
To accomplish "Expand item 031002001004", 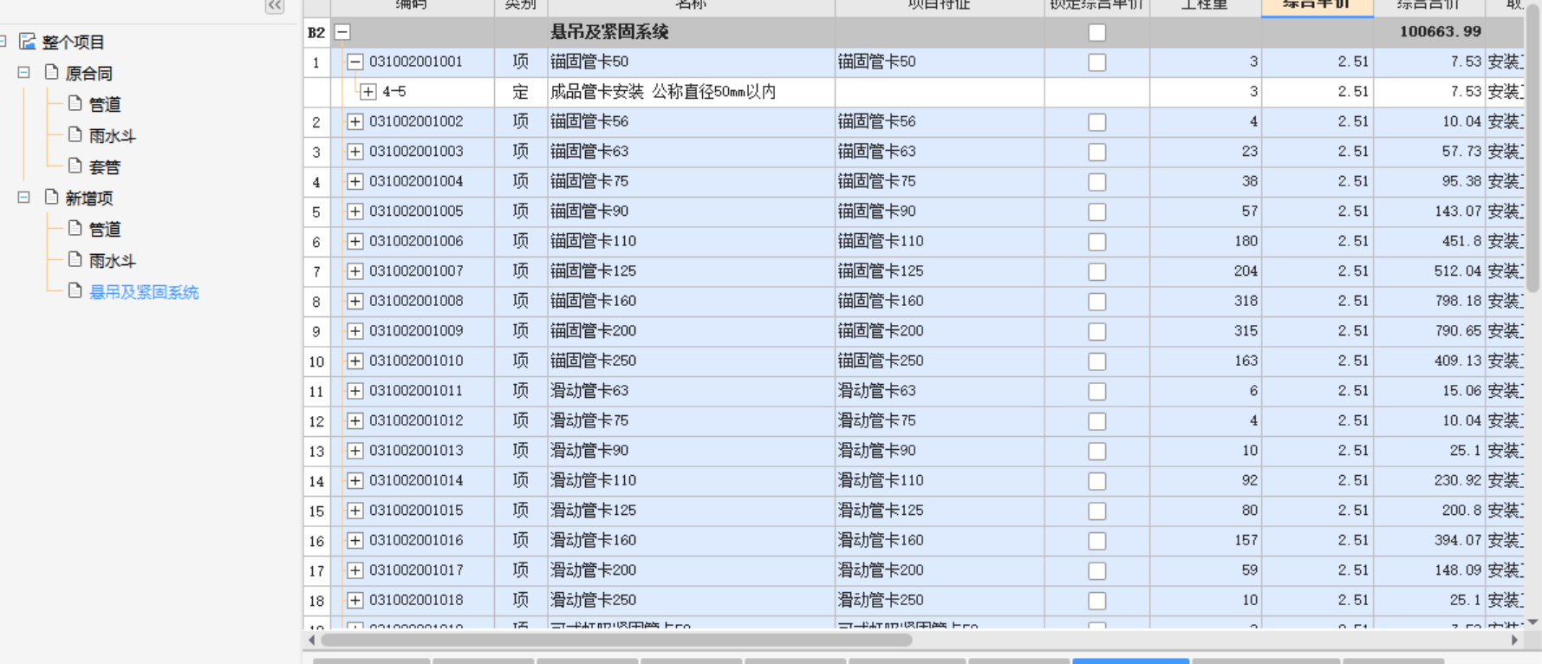I will 355,181.
